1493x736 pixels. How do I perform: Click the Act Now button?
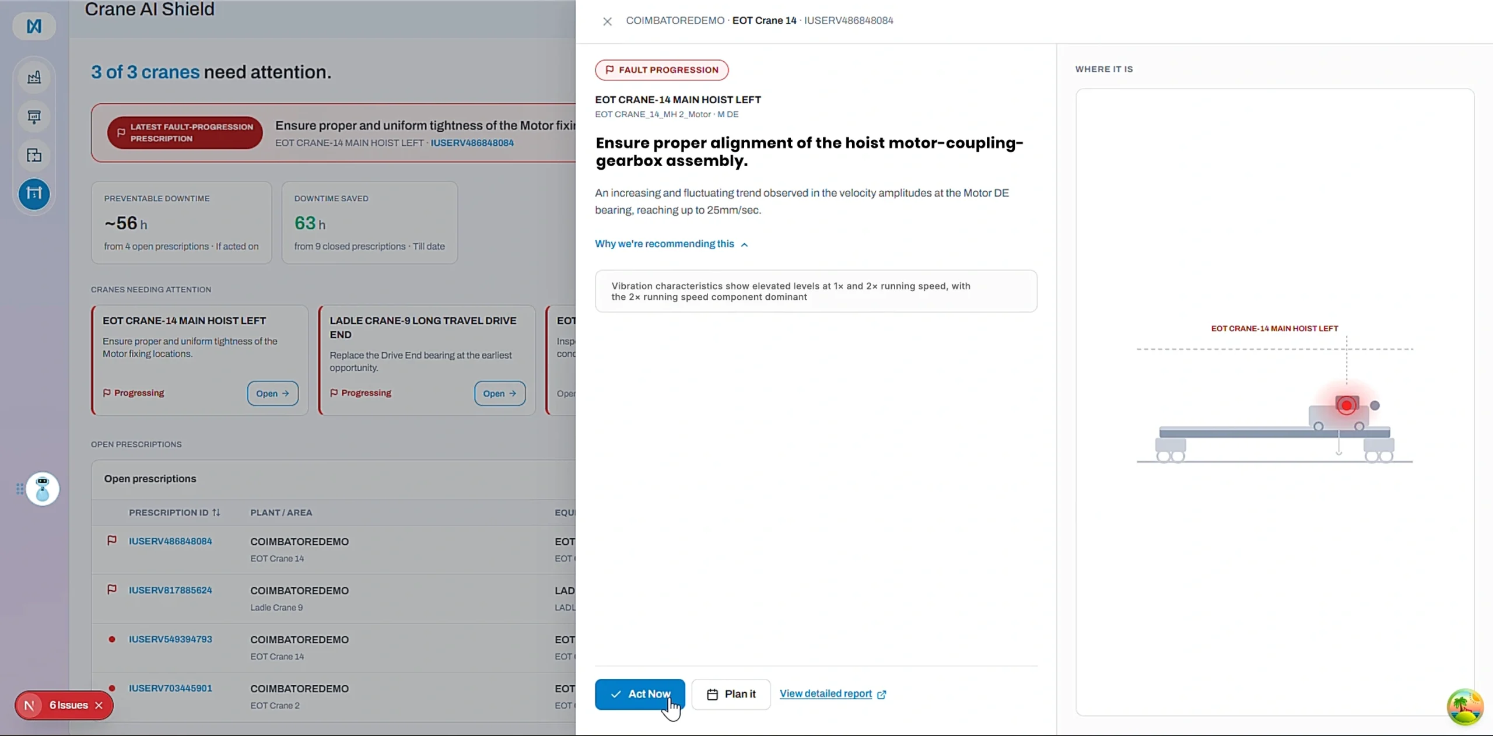(x=640, y=694)
